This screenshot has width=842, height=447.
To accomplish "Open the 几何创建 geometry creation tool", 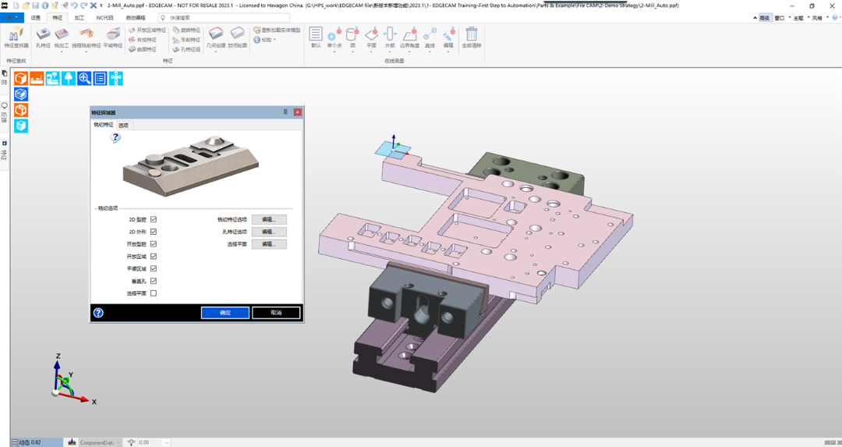I will tap(216, 37).
